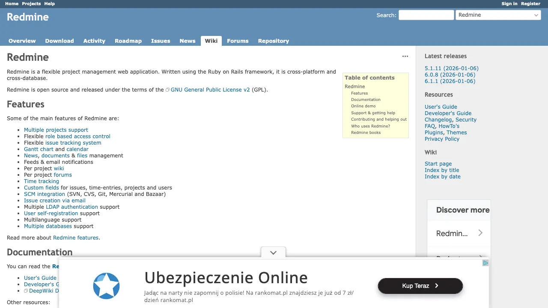Click inside the Search input field
Viewport: 548px width, 308px height.
pos(426,15)
